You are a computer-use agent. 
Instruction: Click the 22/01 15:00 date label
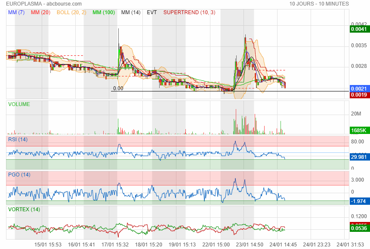click(x=216, y=245)
